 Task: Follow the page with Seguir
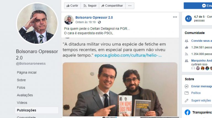pyautogui.click(x=90, y=6)
